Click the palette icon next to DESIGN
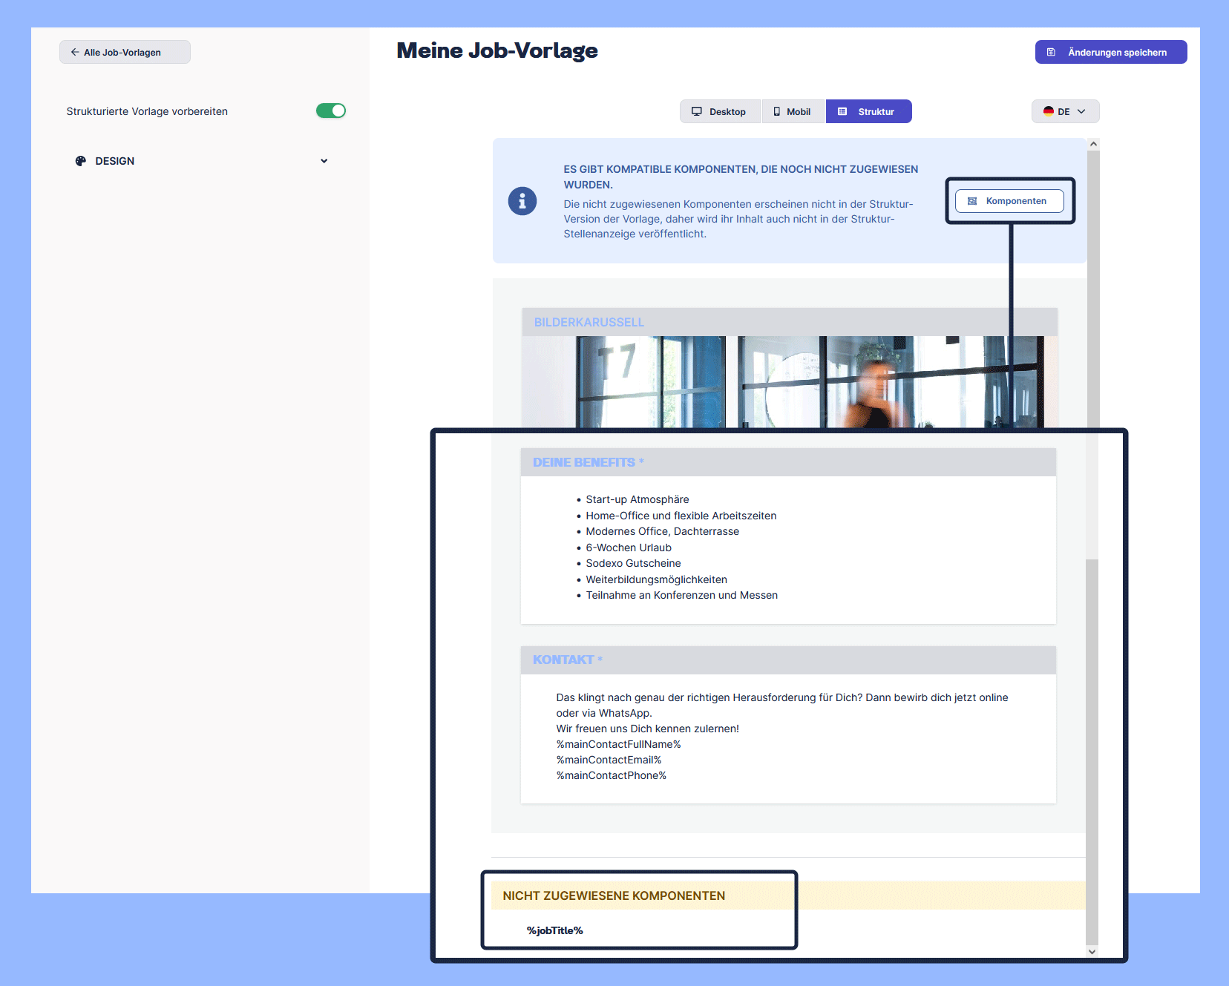The width and height of the screenshot is (1229, 986). (x=81, y=161)
